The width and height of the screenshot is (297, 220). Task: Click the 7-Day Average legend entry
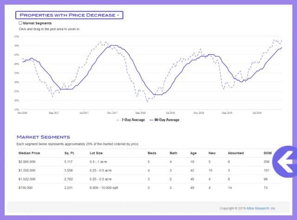pos(130,120)
